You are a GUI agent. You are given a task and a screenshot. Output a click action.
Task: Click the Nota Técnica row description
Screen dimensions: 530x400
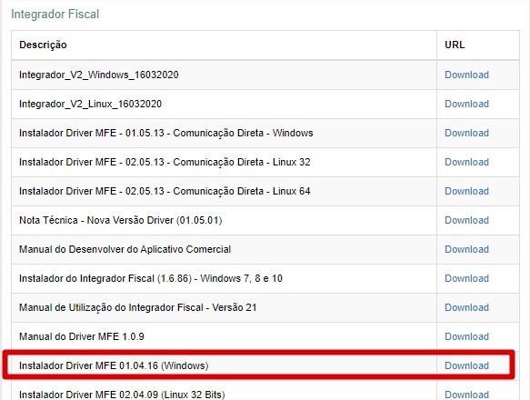tap(120, 220)
